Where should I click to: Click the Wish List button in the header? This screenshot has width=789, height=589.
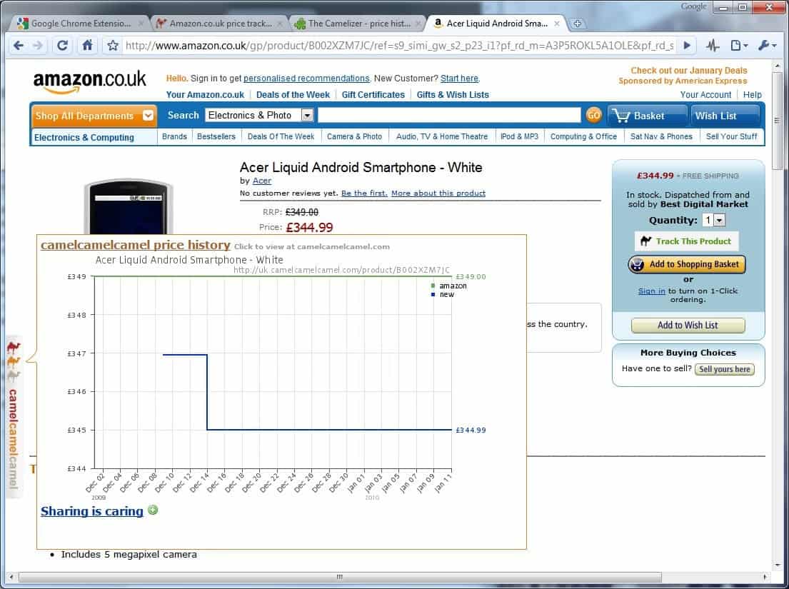[725, 116]
